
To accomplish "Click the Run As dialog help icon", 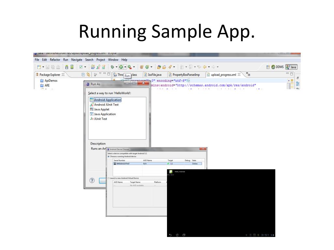I will (x=92, y=180).
